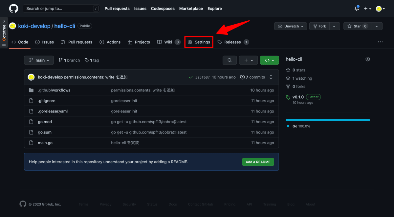Viewport: 394px width, 217px height.
Task: Click the Add a README button
Action: click(258, 162)
